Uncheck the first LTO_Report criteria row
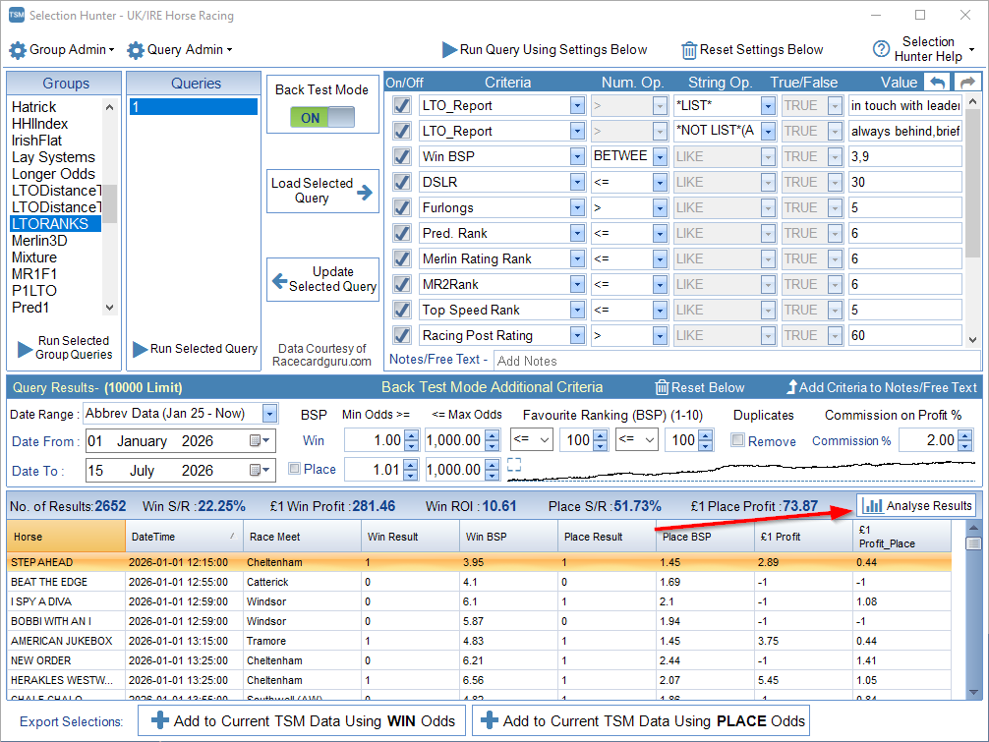The image size is (989, 742). (x=402, y=105)
